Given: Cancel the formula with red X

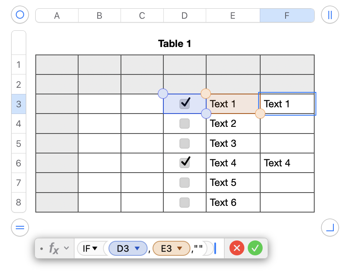Looking at the screenshot, I should tap(237, 249).
